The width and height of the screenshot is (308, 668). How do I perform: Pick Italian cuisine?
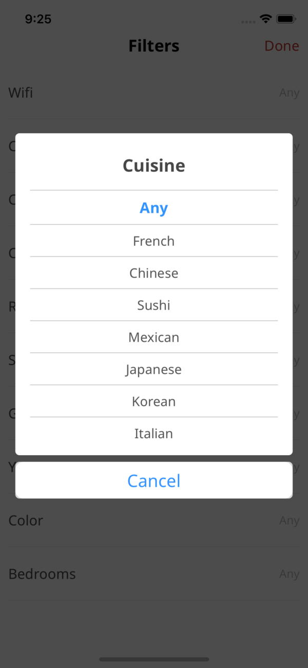click(153, 433)
